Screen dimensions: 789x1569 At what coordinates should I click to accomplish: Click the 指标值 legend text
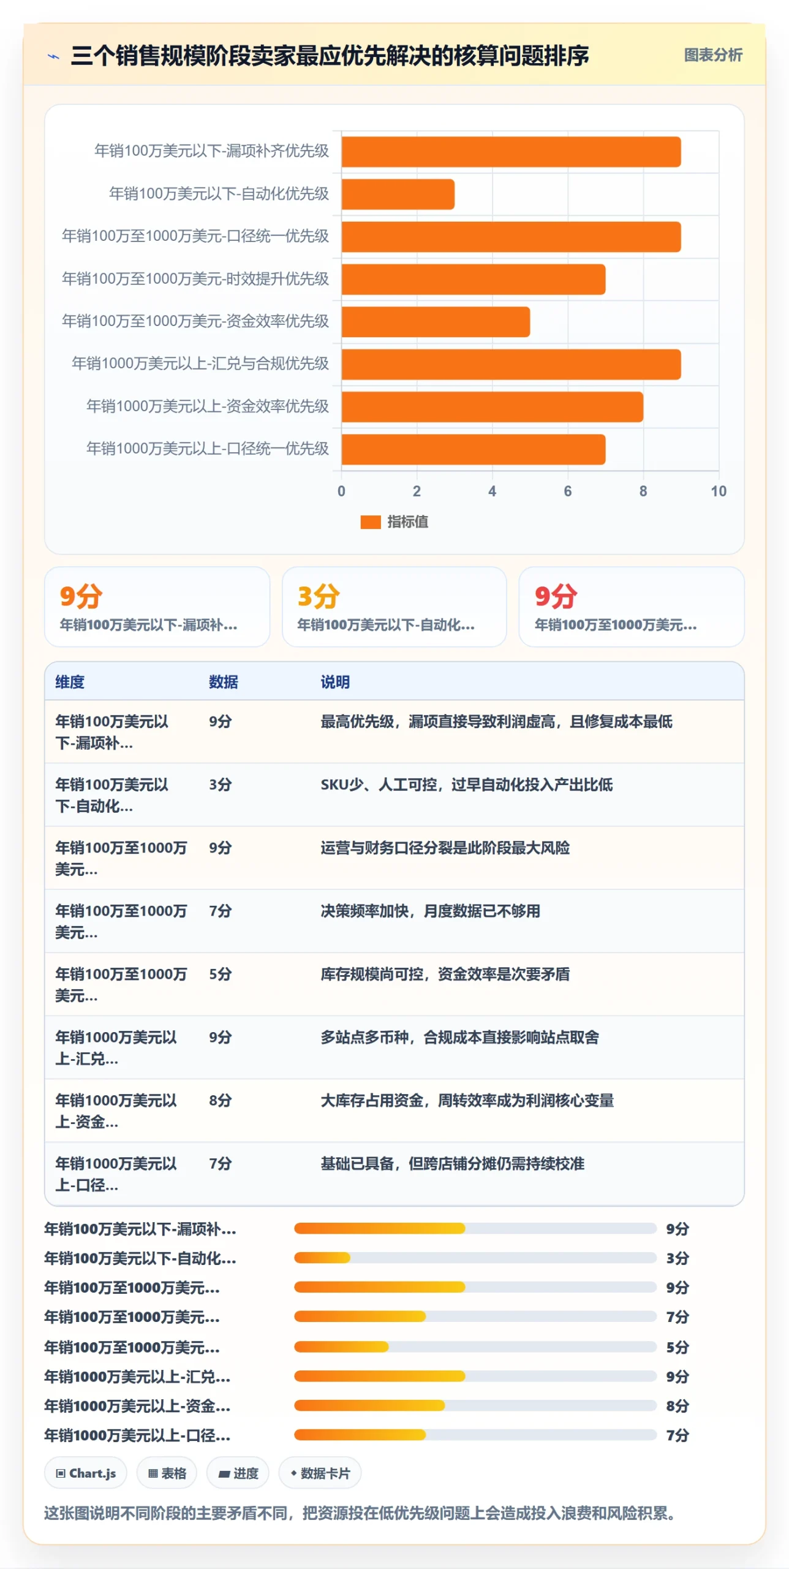pos(407,522)
